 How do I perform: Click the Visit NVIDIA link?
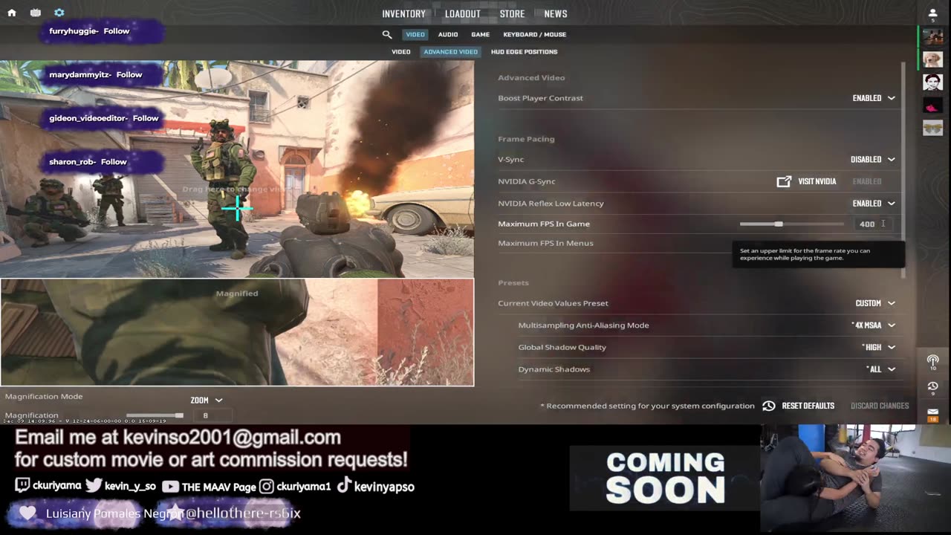click(x=817, y=181)
